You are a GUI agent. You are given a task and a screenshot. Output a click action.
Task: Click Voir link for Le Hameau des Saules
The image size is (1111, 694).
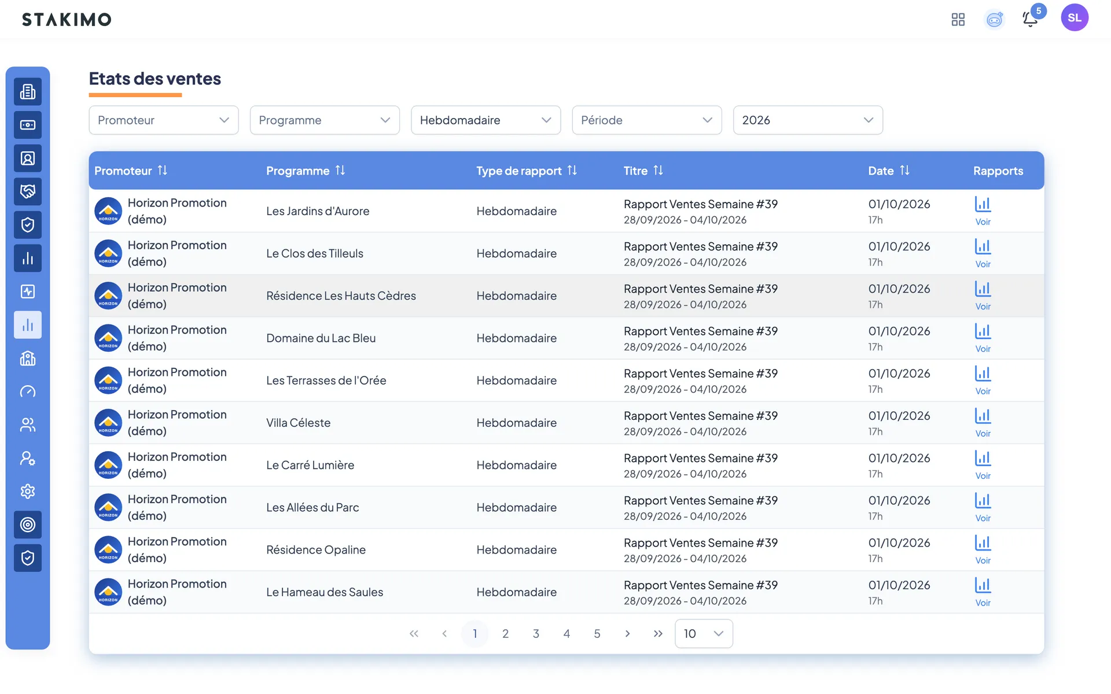[x=983, y=603]
